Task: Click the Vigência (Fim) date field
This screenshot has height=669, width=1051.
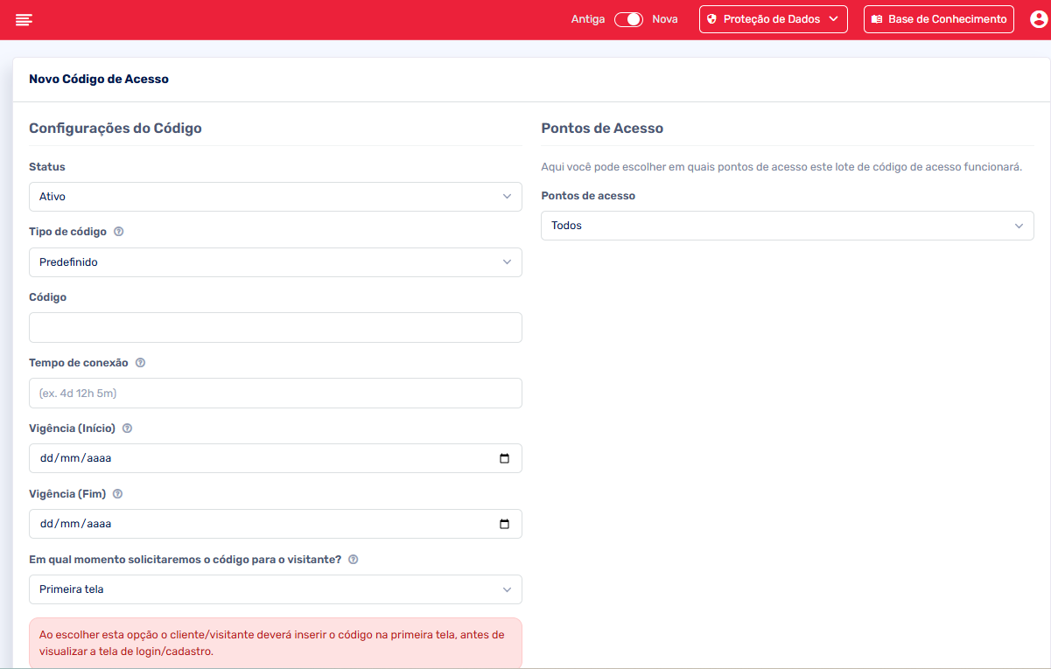Action: (263, 524)
